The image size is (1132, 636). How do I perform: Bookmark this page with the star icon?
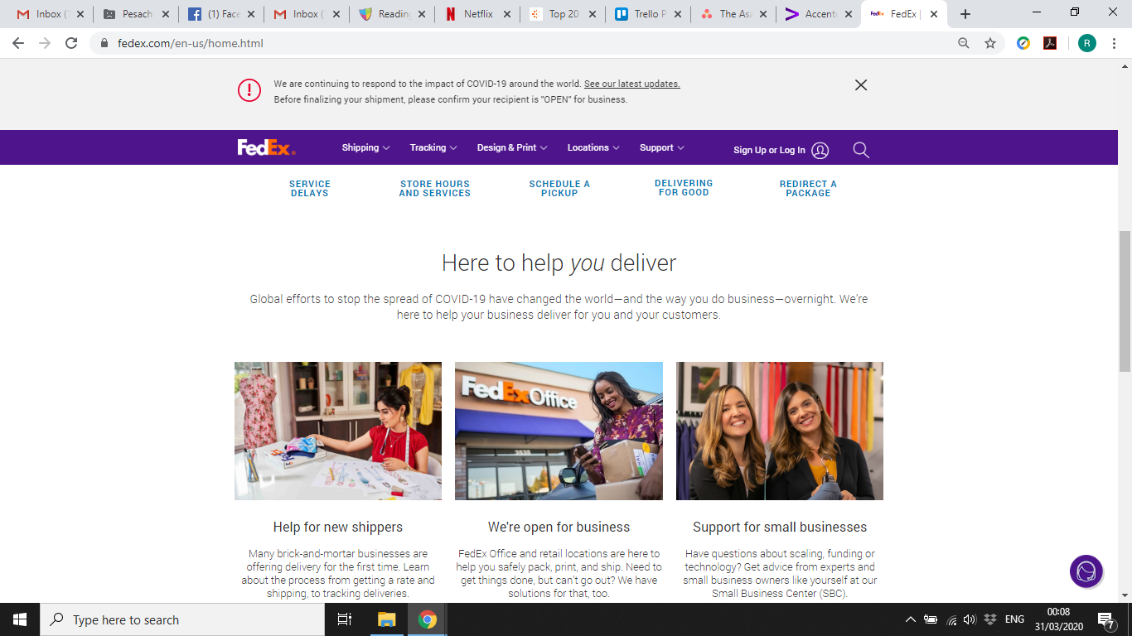point(989,43)
